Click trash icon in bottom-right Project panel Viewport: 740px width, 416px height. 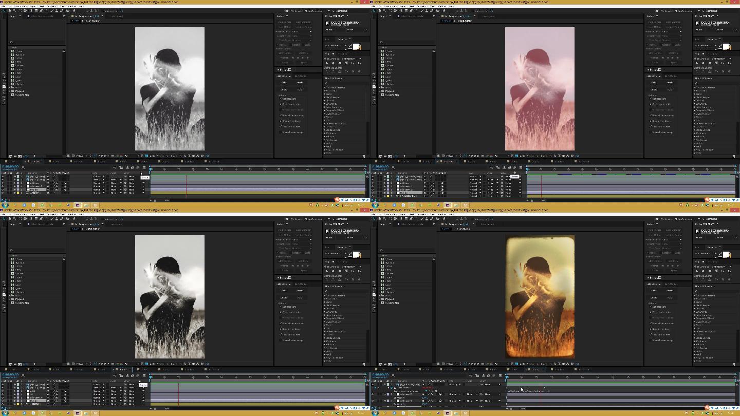[x=404, y=364]
